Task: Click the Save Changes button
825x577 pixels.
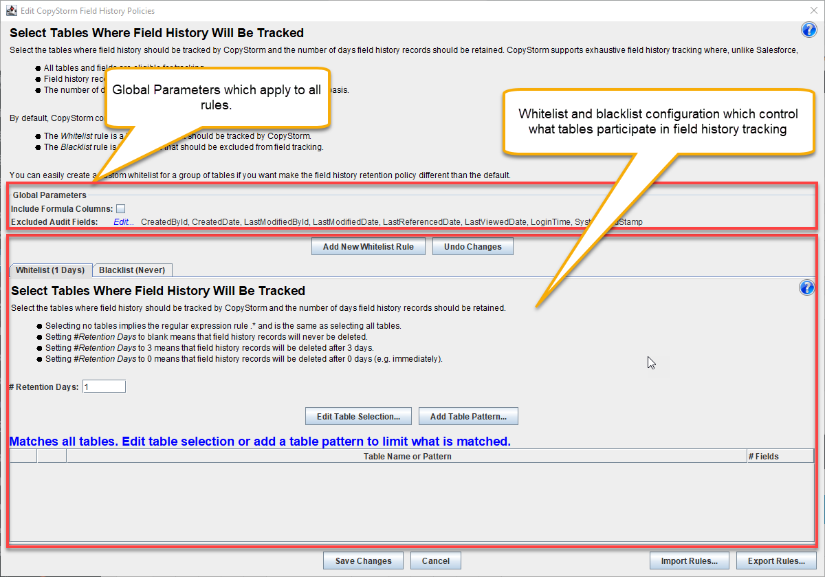Action: point(363,560)
